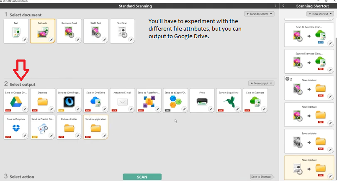The height and width of the screenshot is (181, 337).
Task: Choose the Save in SugarSync output
Action: pos(228,101)
